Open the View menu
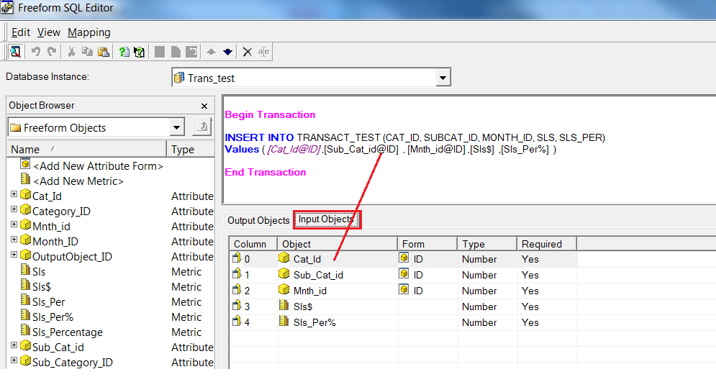 pos(49,32)
